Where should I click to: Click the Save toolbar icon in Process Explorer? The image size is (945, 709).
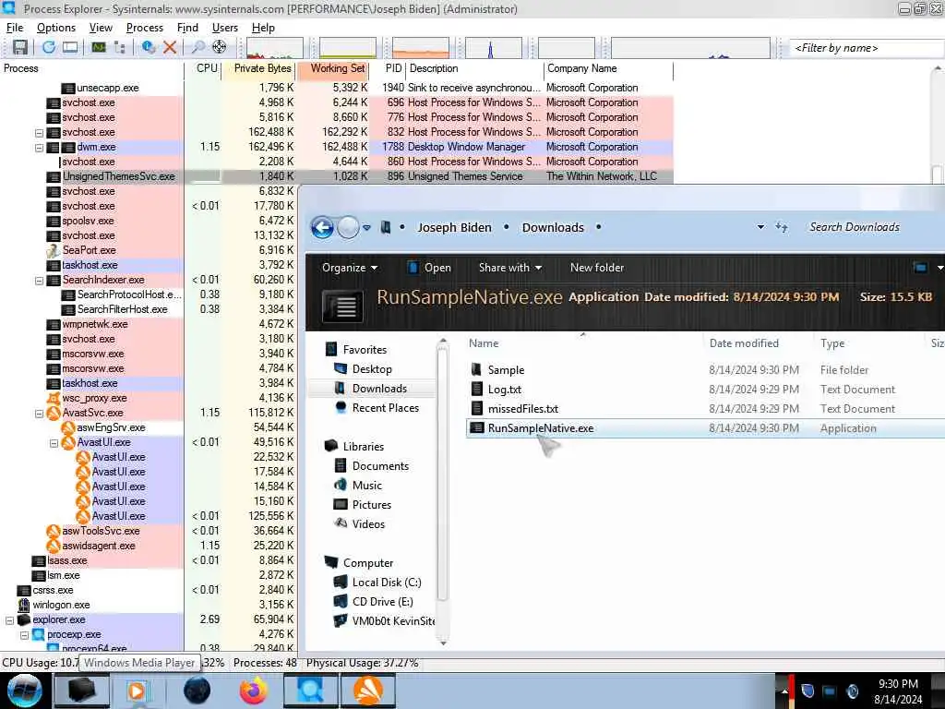[20, 47]
